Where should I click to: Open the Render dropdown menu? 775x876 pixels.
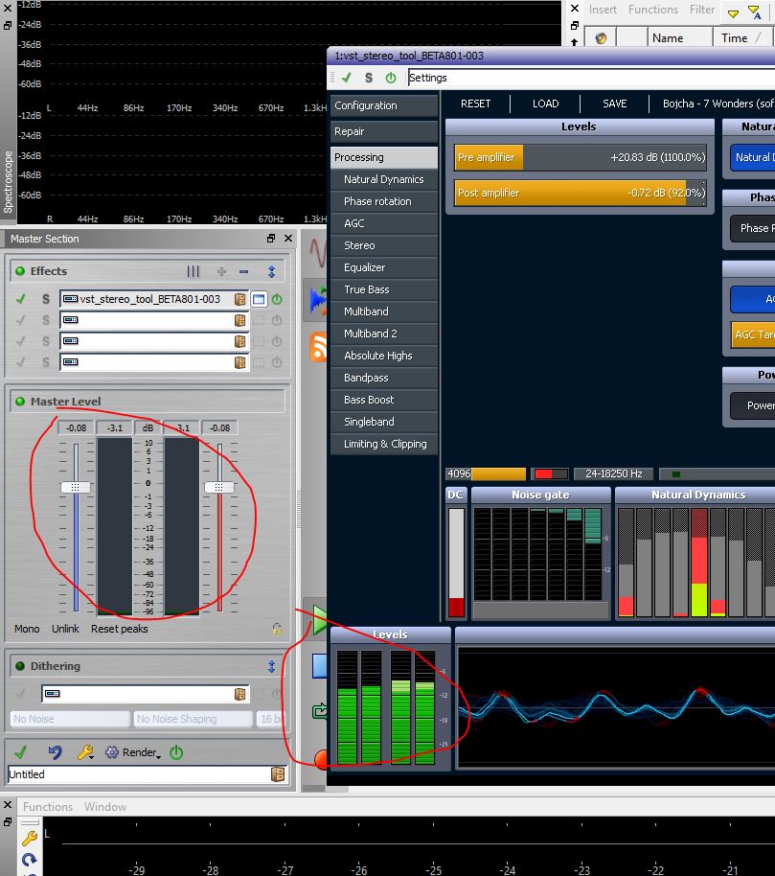(x=142, y=752)
